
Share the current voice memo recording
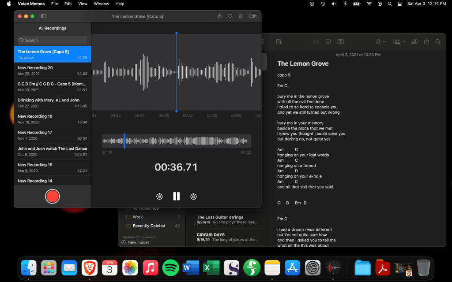(x=219, y=16)
